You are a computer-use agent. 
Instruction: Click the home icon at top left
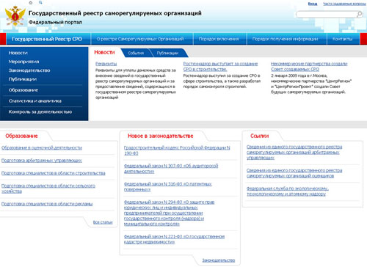pyautogui.click(x=31, y=3)
